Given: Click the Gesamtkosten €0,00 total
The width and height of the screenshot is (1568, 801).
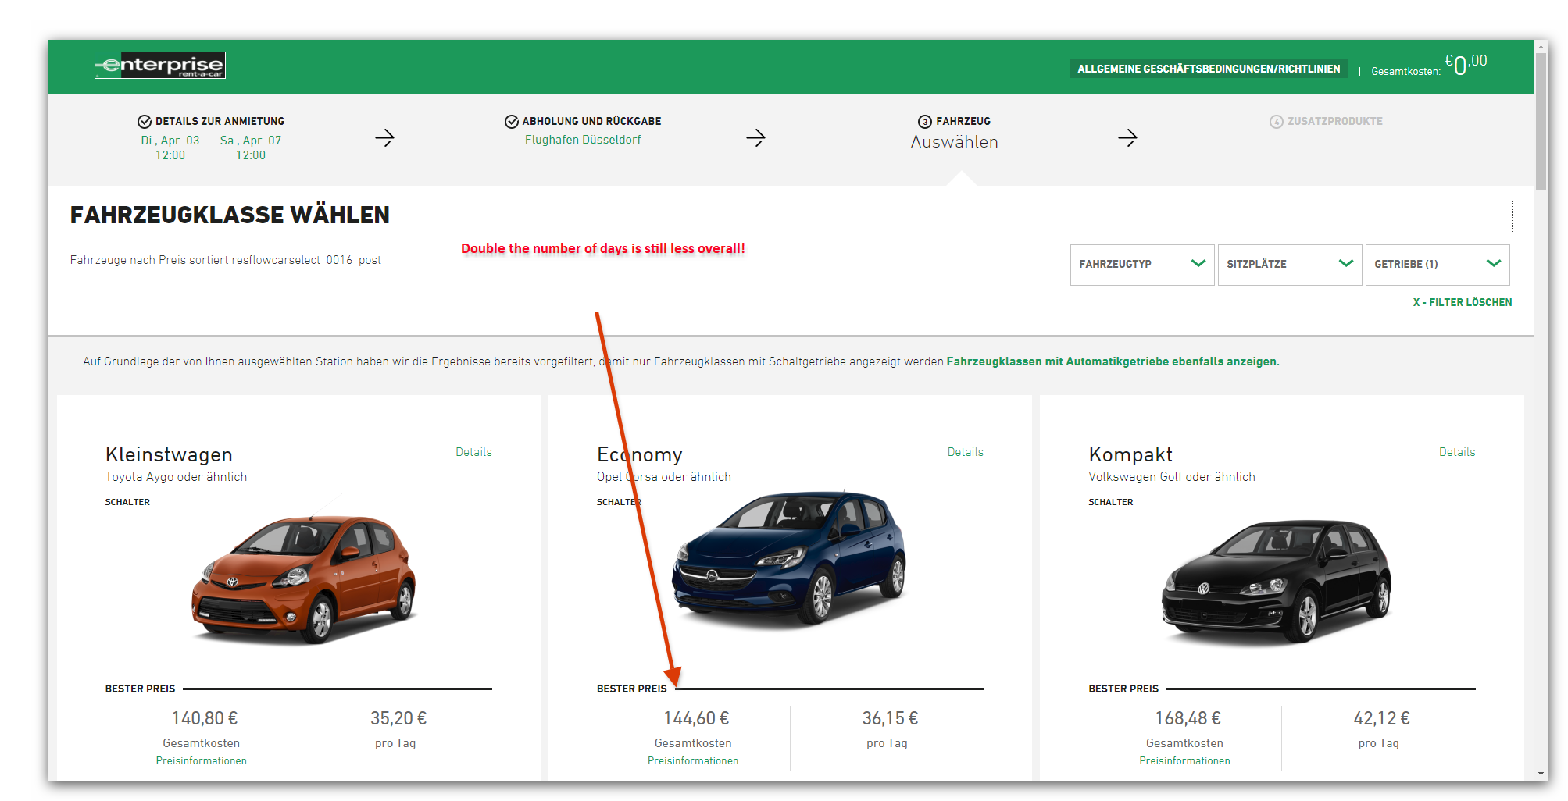Looking at the screenshot, I should point(1429,66).
